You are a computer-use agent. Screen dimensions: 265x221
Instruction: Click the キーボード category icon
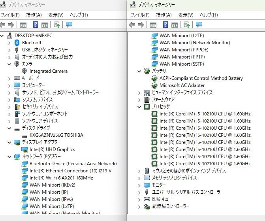pos(17,78)
